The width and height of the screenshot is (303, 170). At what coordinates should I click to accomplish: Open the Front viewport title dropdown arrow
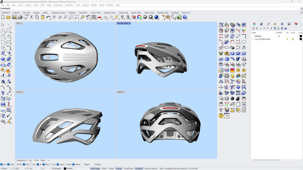point(22,92)
